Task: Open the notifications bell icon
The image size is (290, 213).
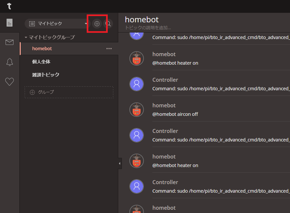Action: 10,62
